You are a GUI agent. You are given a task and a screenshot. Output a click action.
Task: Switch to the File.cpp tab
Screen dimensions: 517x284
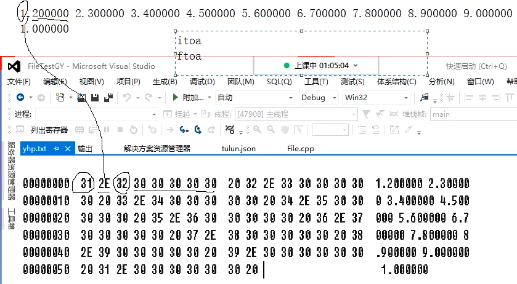pyautogui.click(x=300, y=149)
